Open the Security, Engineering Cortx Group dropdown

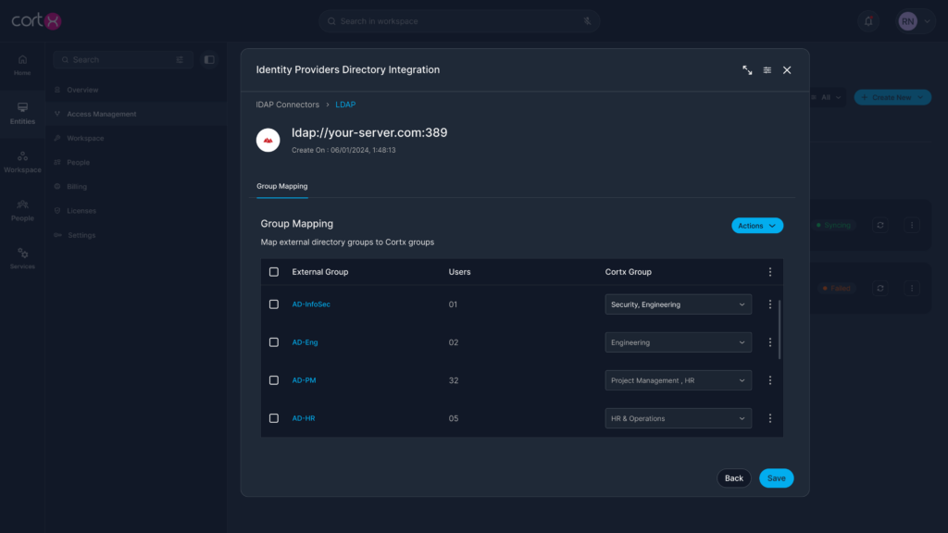tap(678, 304)
